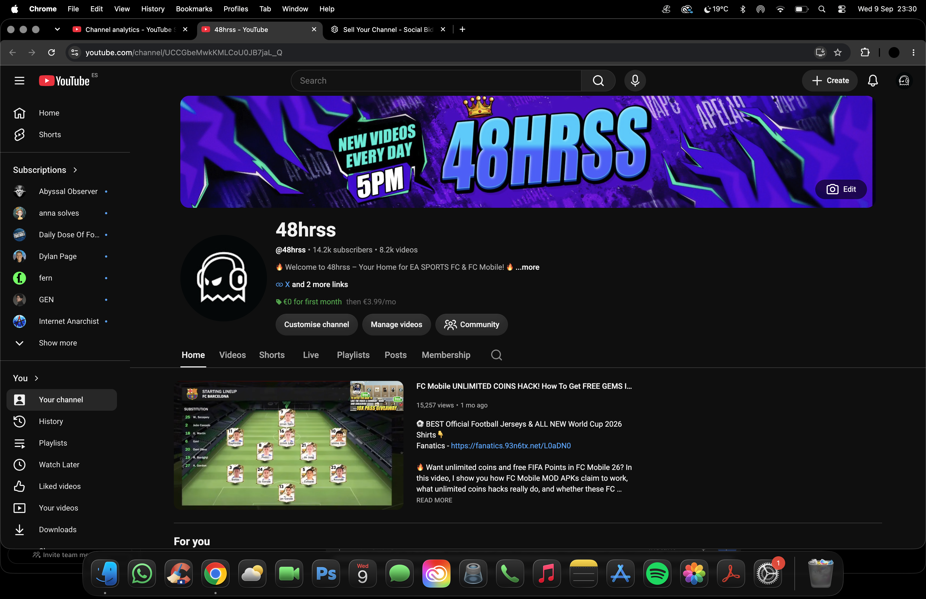The image size is (926, 599).
Task: Reload the page
Action: coord(51,52)
